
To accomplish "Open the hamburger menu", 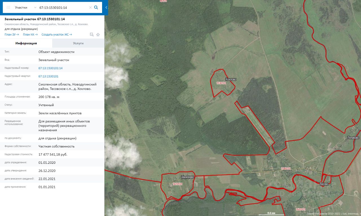I will tap(8, 8).
